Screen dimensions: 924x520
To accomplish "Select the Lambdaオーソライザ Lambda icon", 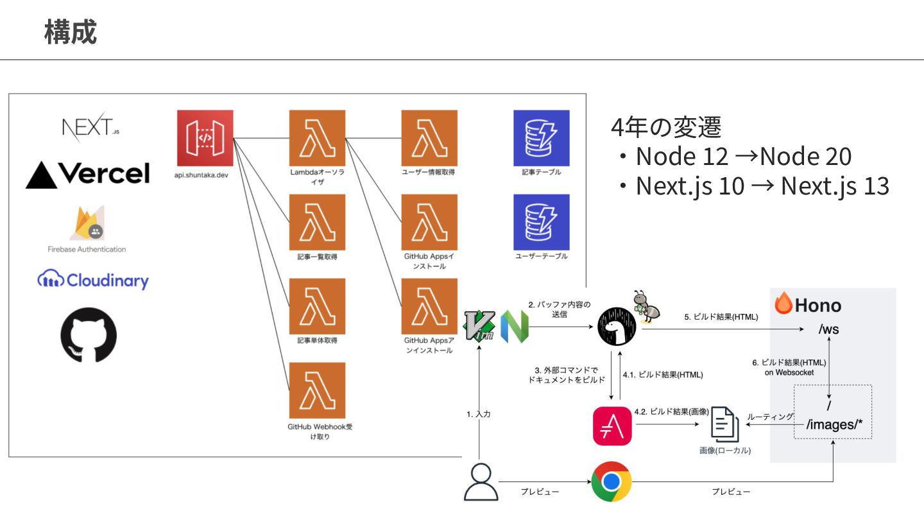I will tap(317, 138).
